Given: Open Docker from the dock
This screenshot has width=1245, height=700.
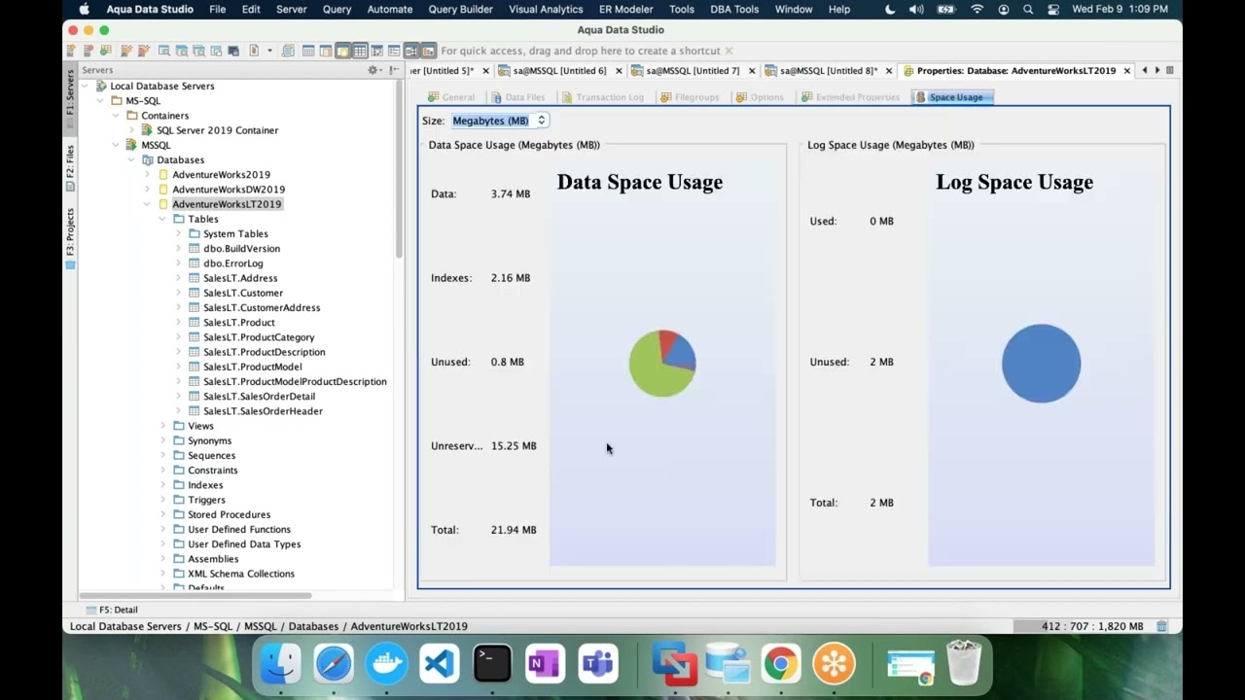Looking at the screenshot, I should point(386,664).
